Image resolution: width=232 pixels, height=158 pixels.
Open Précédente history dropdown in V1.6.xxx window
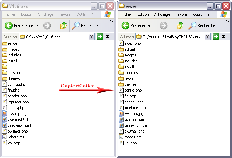click(38, 25)
